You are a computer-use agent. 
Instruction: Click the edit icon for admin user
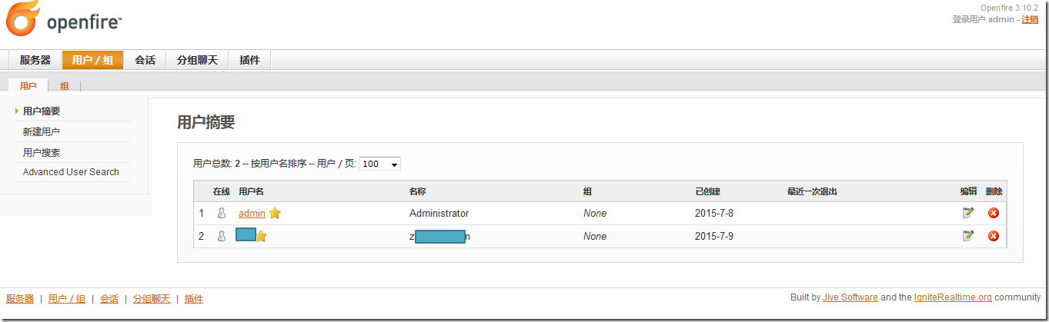tap(968, 213)
